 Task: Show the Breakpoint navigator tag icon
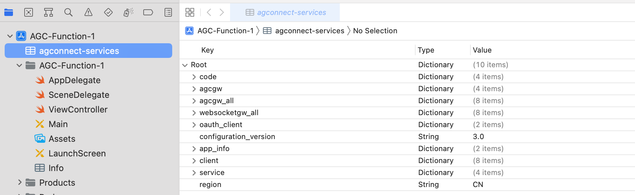point(148,12)
